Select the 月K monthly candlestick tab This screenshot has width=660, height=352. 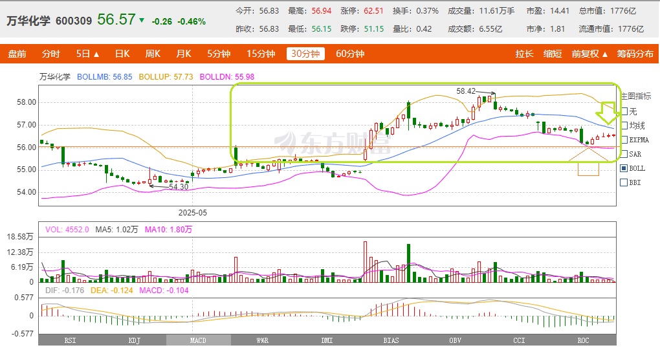tap(184, 54)
